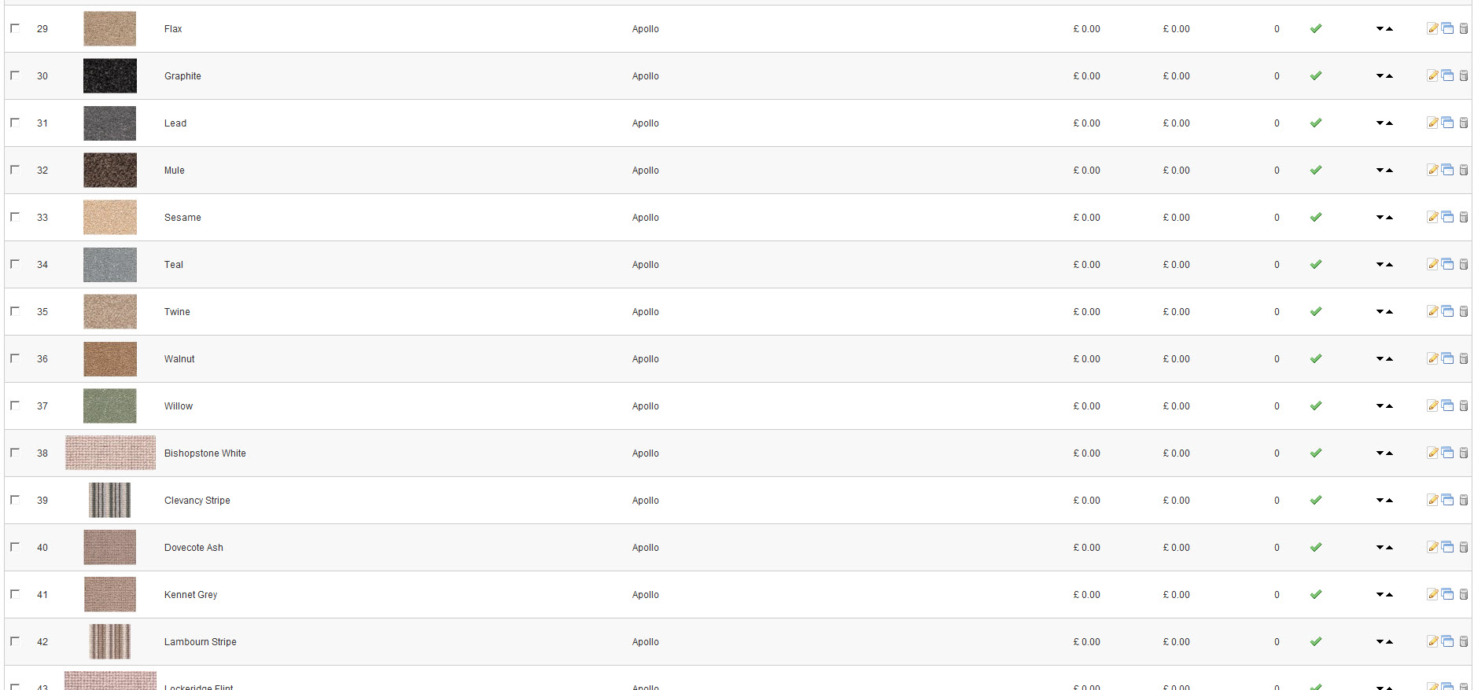Move Graphite down with the down arrow
The image size is (1474, 690).
[x=1380, y=76]
